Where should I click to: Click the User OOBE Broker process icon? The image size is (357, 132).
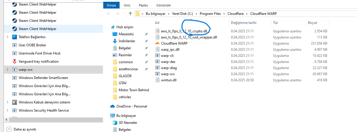[15, 45]
